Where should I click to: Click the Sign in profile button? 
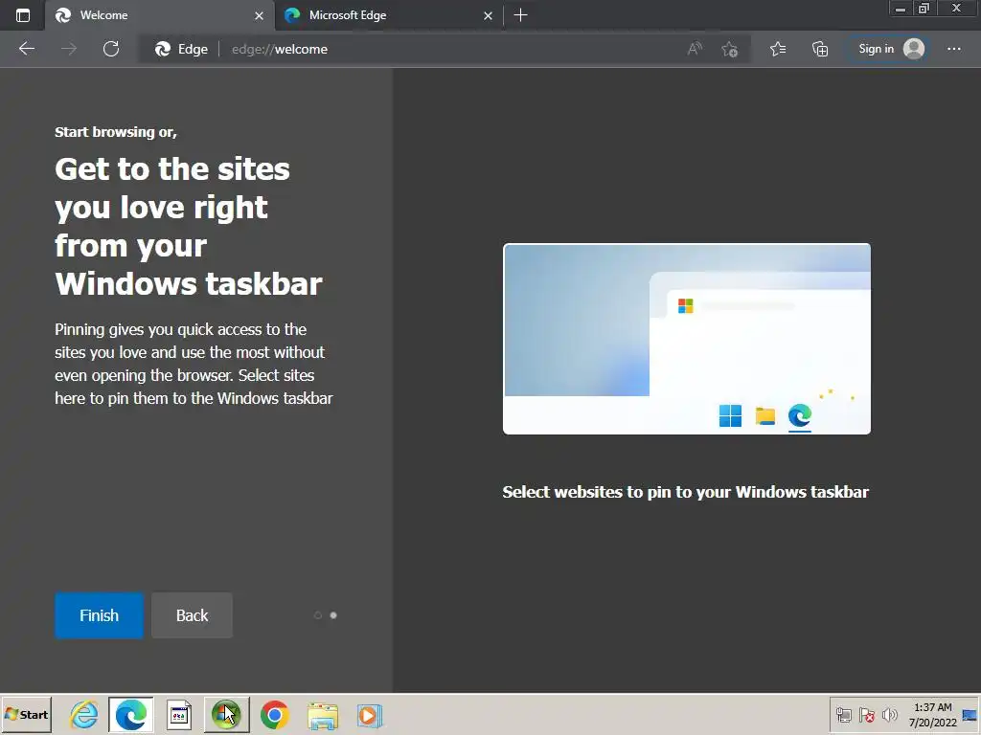tap(890, 49)
